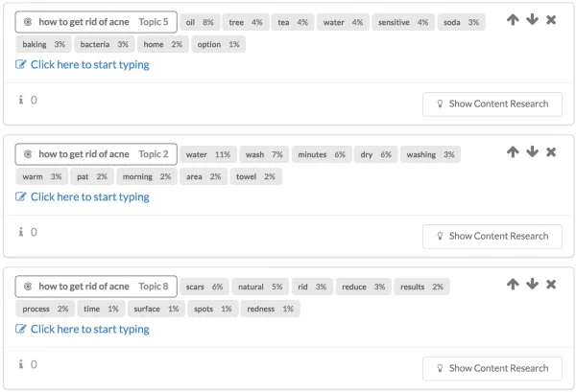Delete the Topic 2 block
Viewport: 576px width, 392px height.
pos(551,152)
